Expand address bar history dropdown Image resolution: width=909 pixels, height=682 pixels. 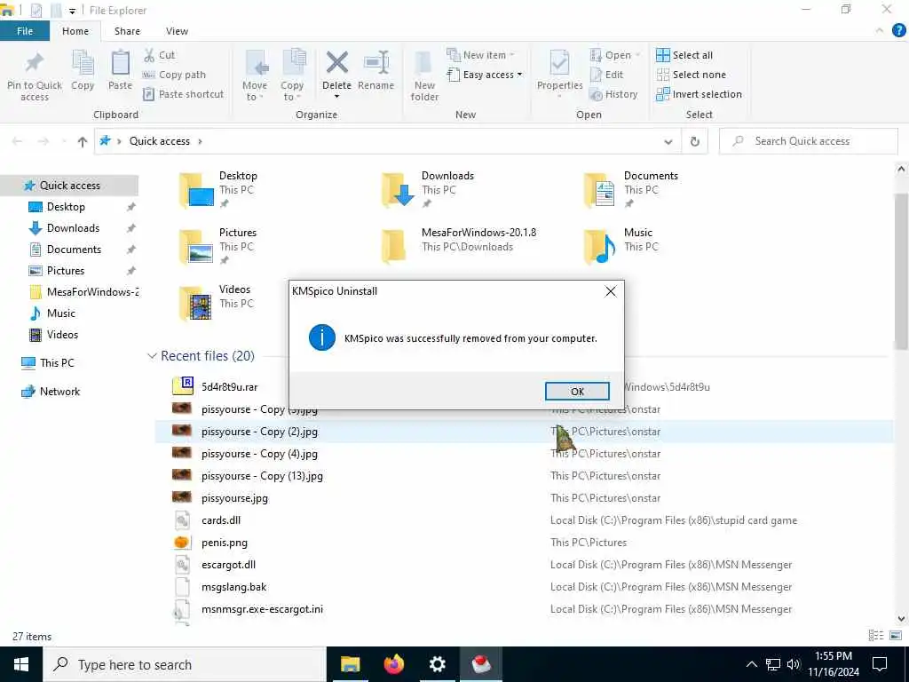click(668, 141)
